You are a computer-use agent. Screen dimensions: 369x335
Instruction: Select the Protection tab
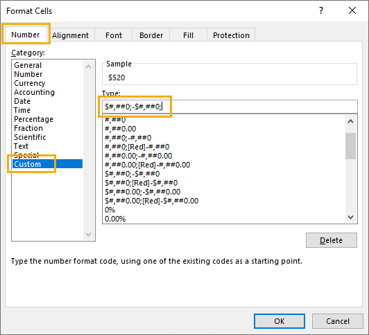tap(231, 35)
